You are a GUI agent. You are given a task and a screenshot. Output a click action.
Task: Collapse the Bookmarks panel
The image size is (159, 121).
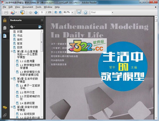click(42, 20)
